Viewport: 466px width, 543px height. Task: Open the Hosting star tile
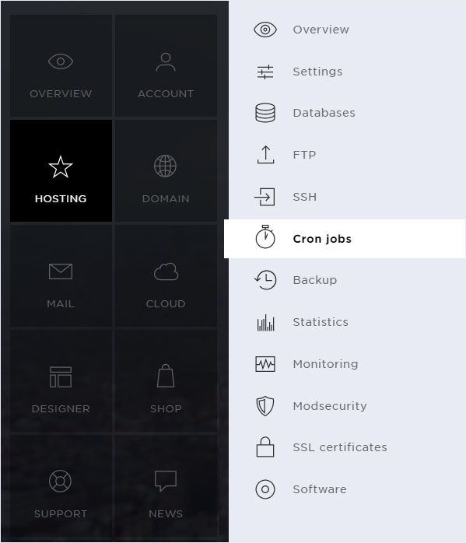(x=61, y=170)
